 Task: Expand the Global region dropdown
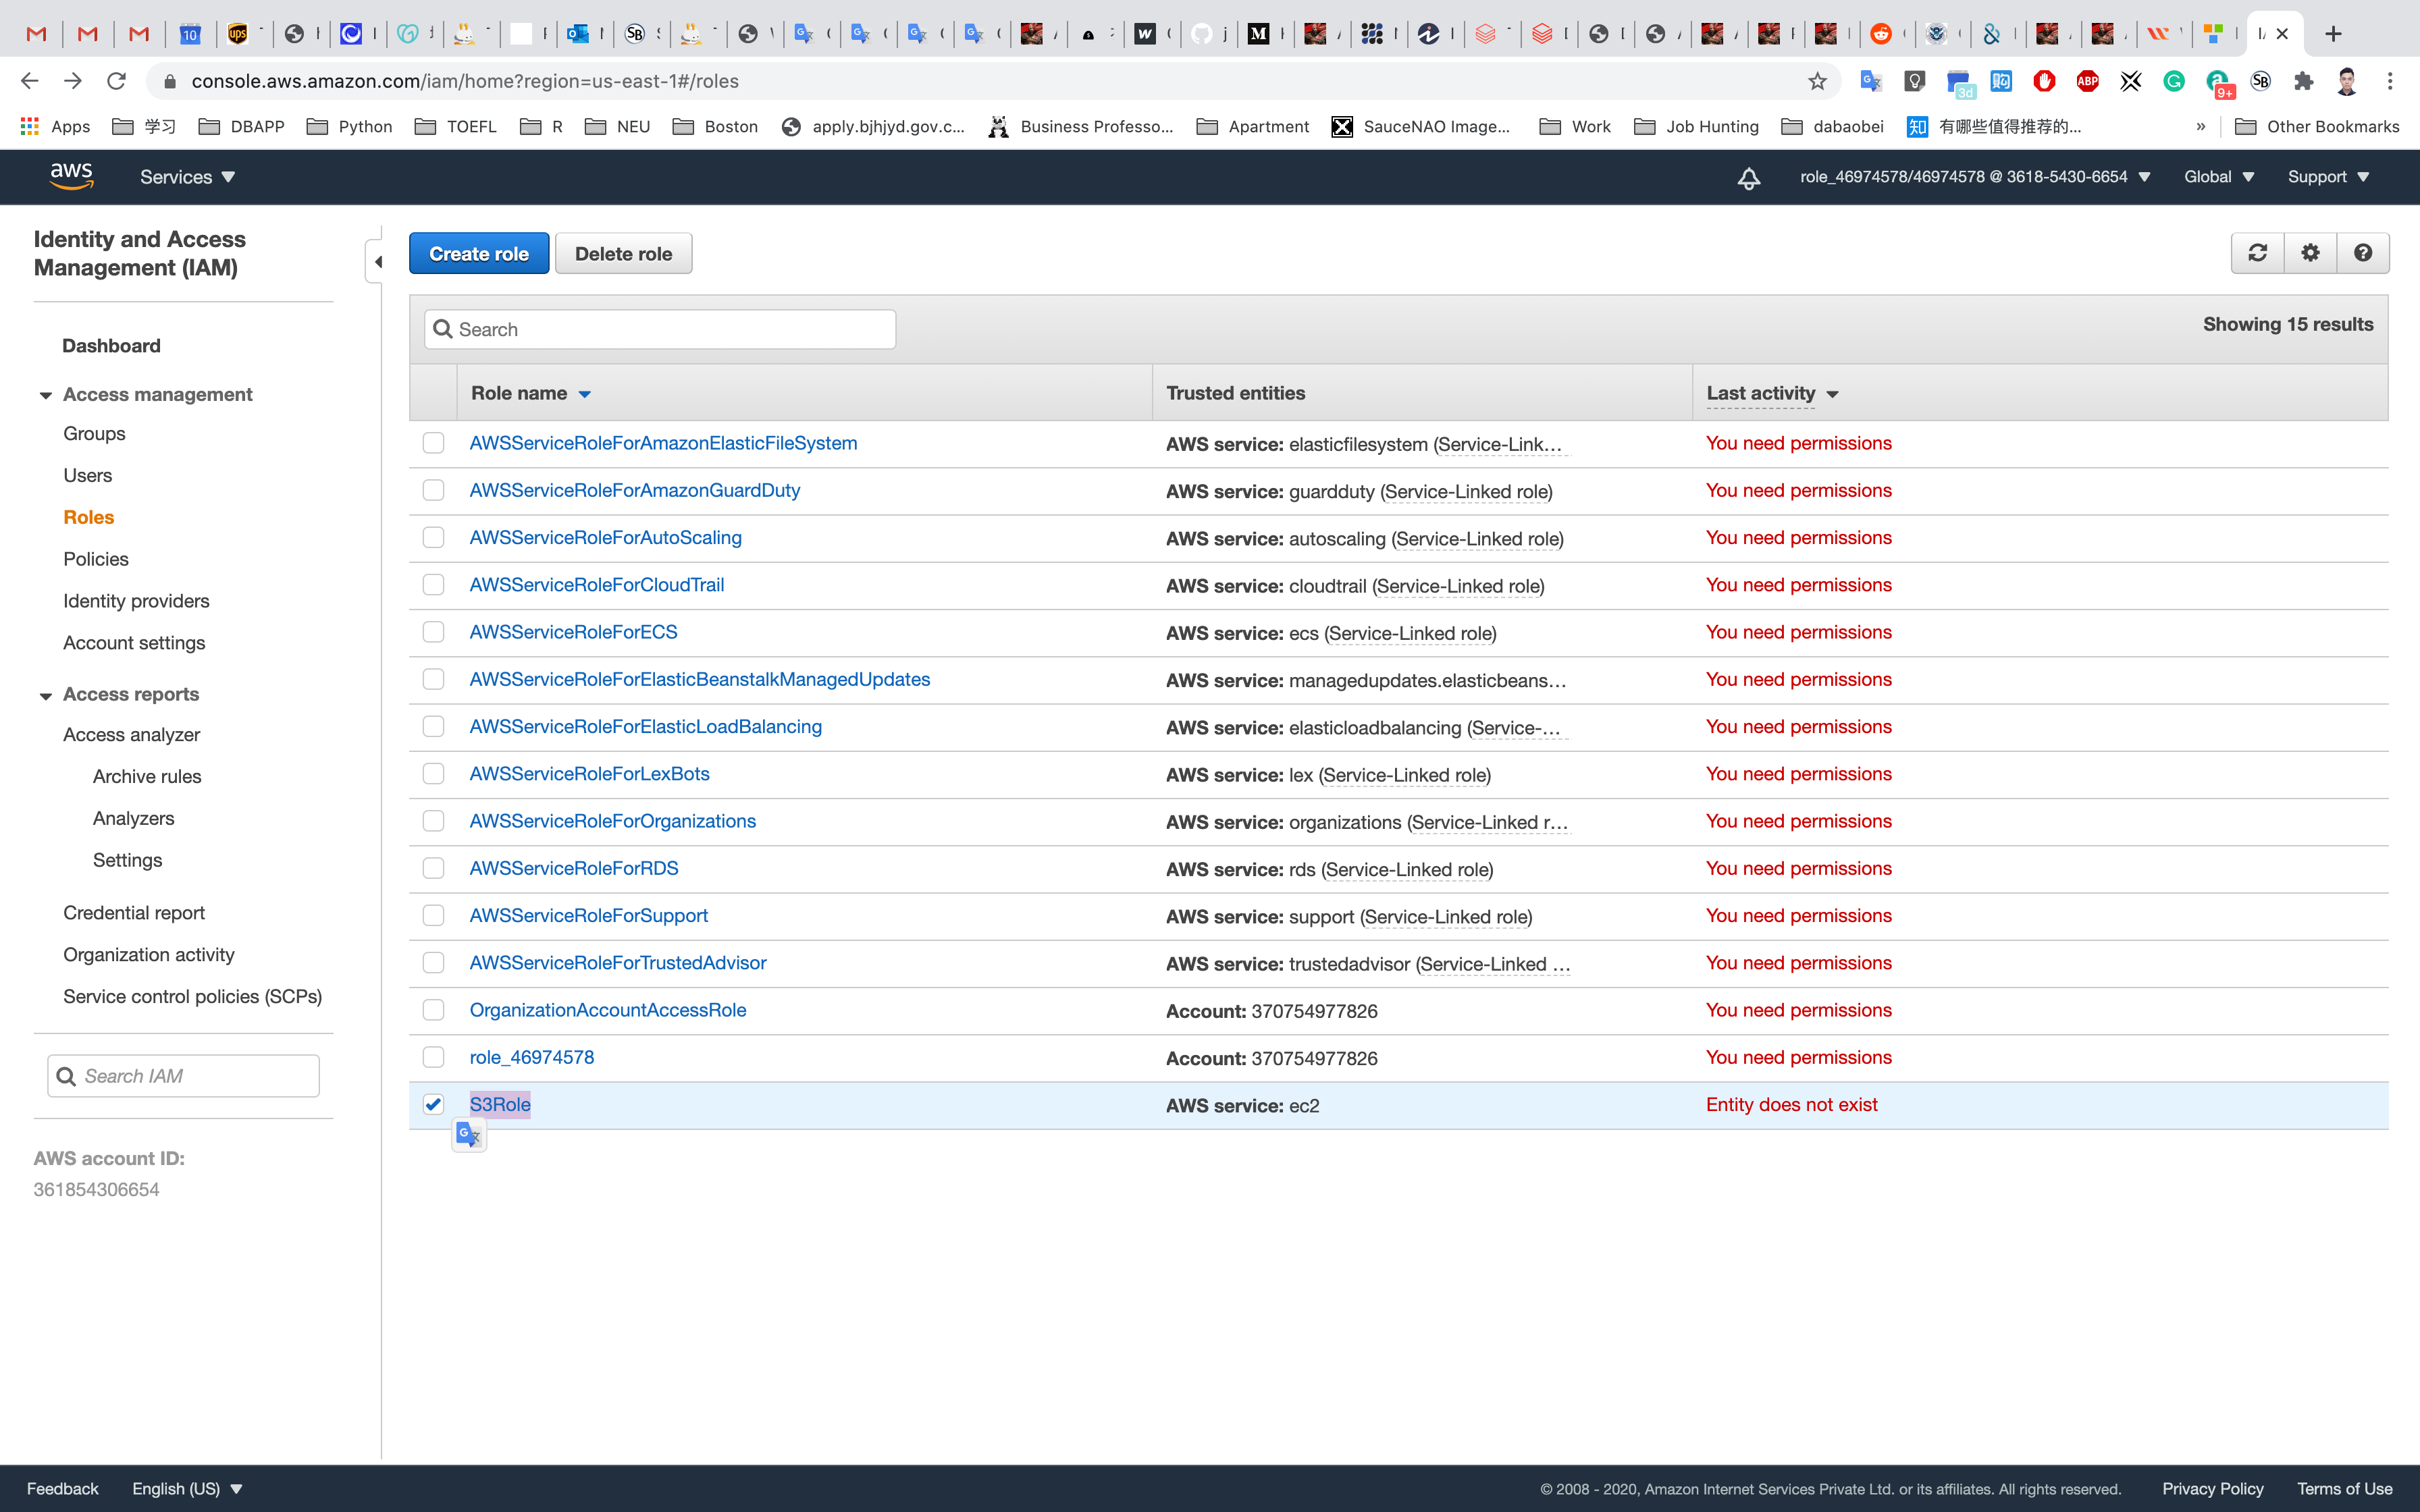(x=2218, y=177)
